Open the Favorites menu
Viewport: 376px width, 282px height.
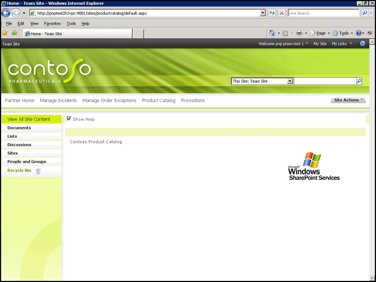(52, 24)
